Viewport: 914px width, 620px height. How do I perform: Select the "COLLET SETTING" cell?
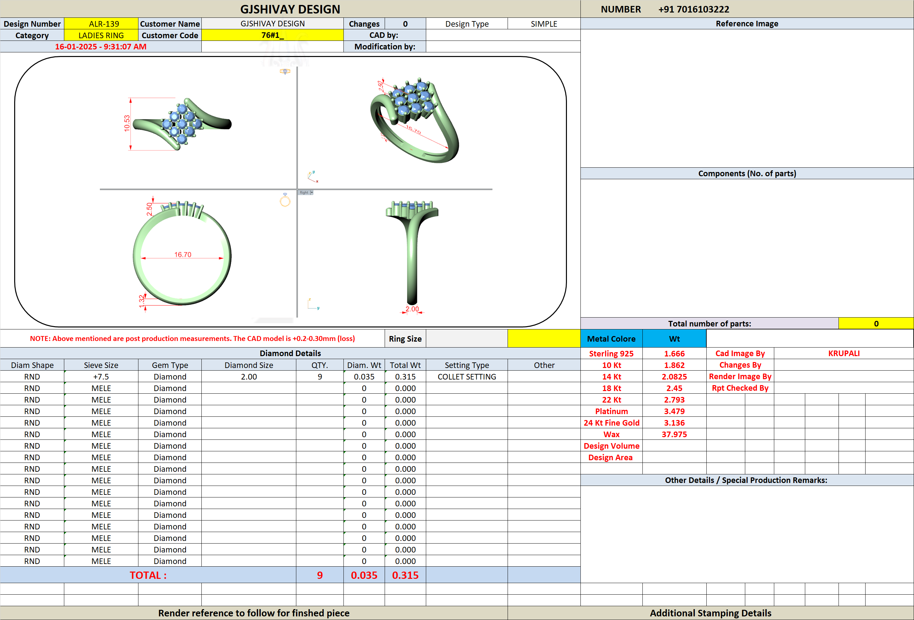(x=467, y=377)
